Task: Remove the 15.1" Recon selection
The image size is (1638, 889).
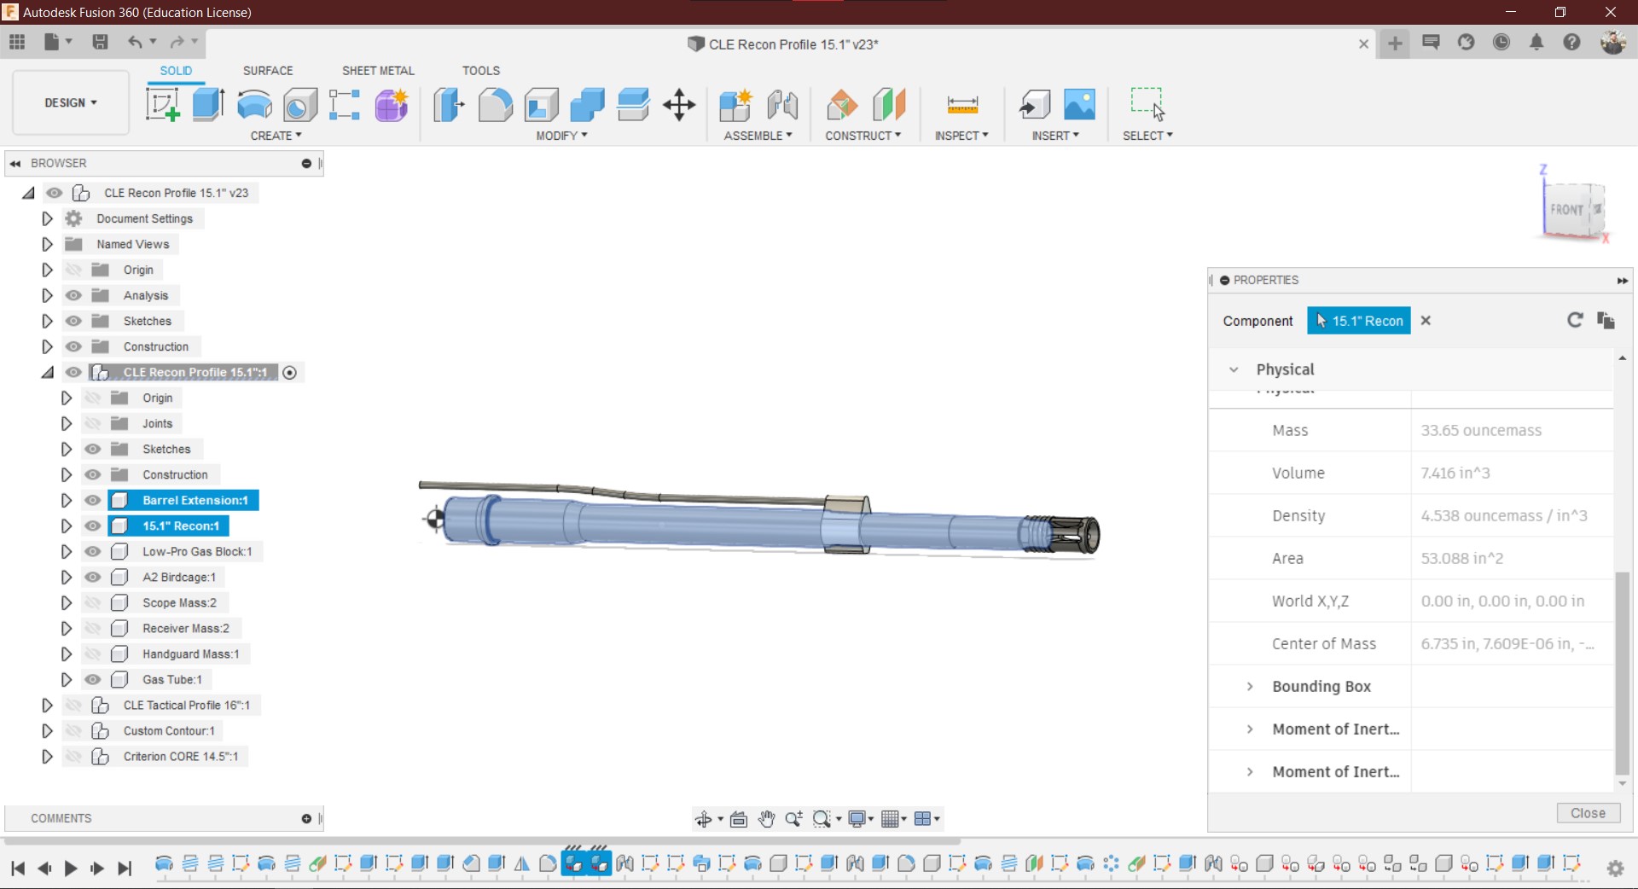Action: pos(1426,321)
